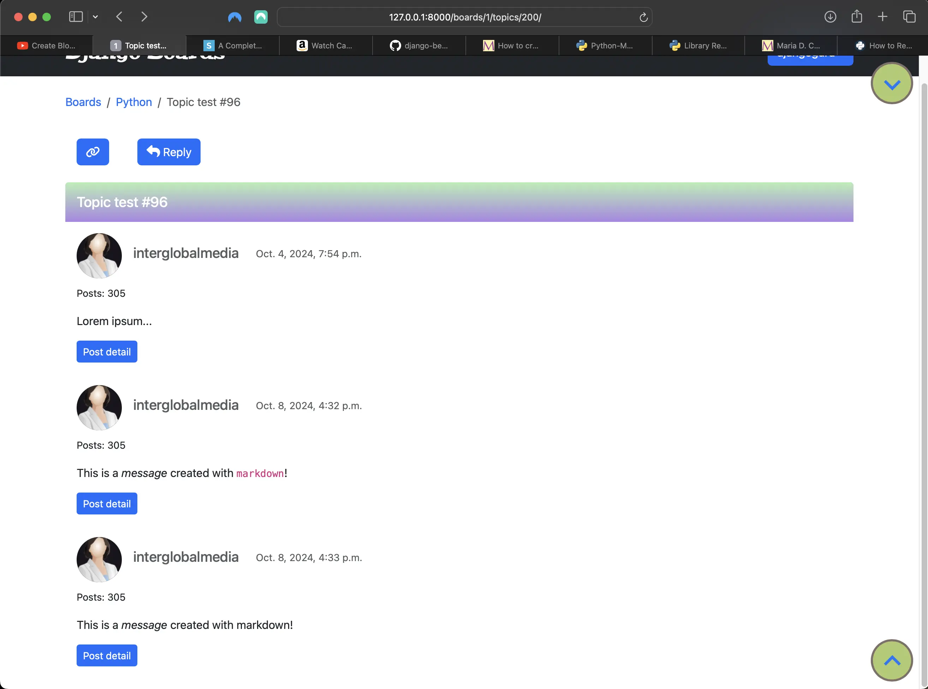The height and width of the screenshot is (689, 928).
Task: Click the timestamp Oct. 4, 2024, 7:54 p.m.
Action: [x=309, y=254]
